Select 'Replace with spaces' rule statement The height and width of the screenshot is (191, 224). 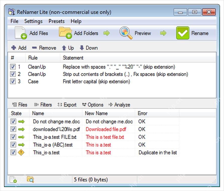coord(119,67)
